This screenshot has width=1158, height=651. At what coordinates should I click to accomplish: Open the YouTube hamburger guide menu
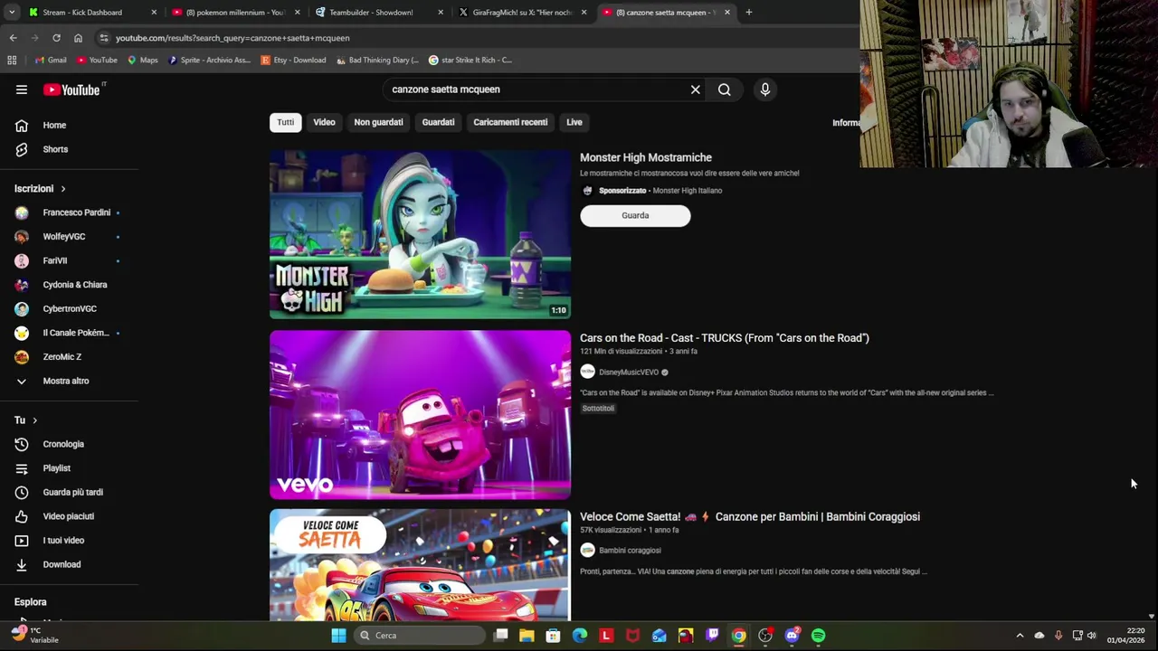pyautogui.click(x=21, y=90)
